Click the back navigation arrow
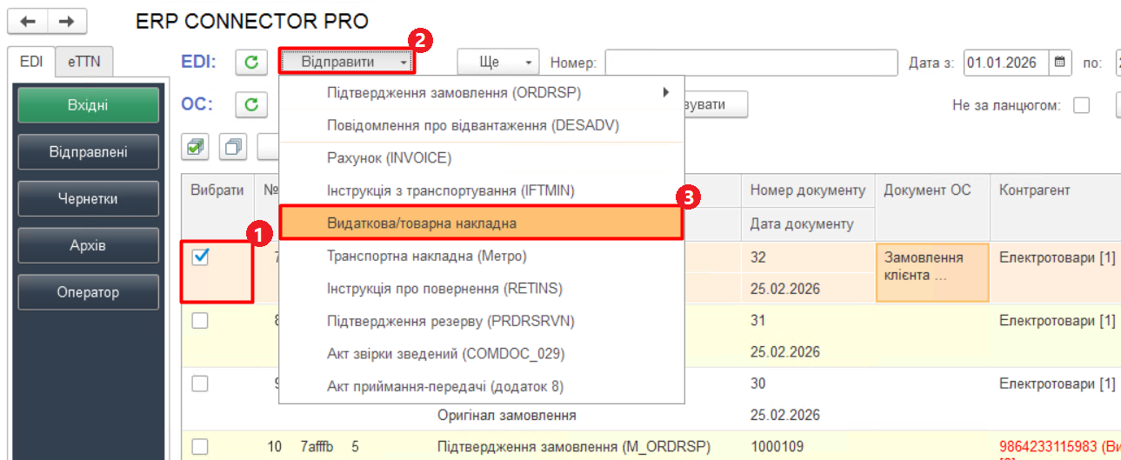This screenshot has height=460, width=1121. click(27, 21)
